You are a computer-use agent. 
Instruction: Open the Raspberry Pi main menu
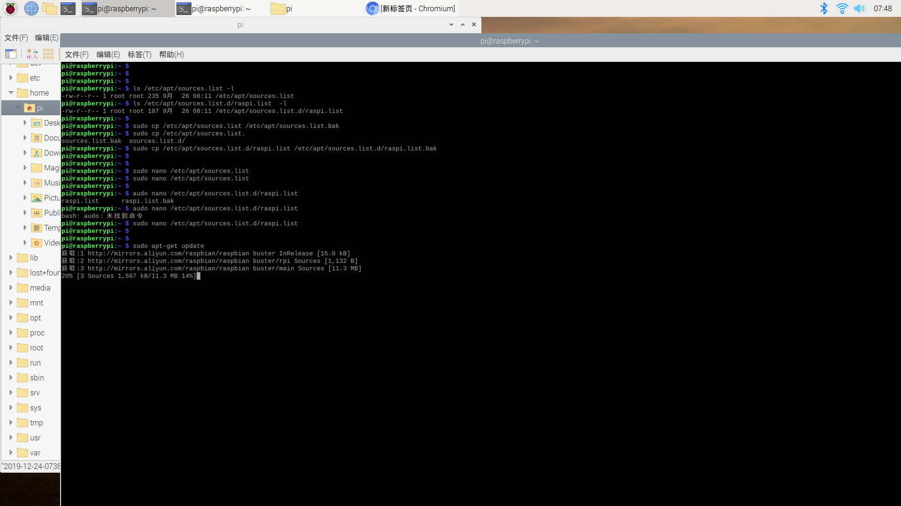(10, 8)
